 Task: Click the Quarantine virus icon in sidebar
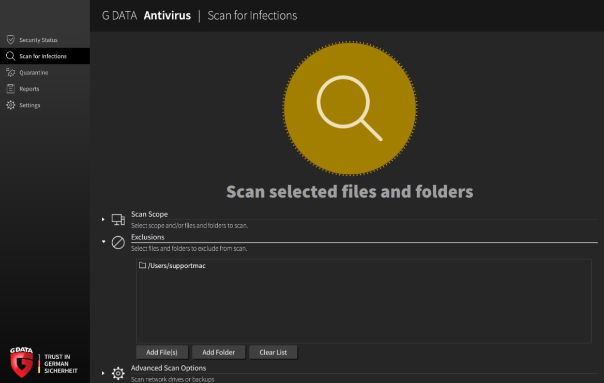[x=11, y=72]
